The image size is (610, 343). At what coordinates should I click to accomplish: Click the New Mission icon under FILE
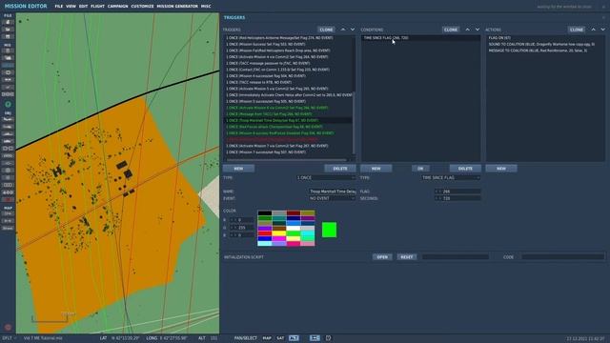(8, 22)
